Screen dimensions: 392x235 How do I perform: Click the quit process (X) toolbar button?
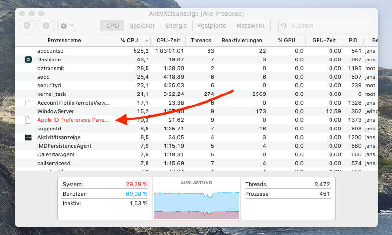tap(27, 25)
